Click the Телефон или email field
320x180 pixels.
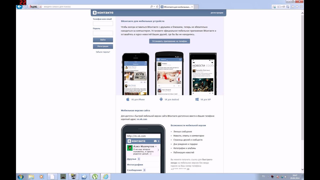(x=103, y=24)
